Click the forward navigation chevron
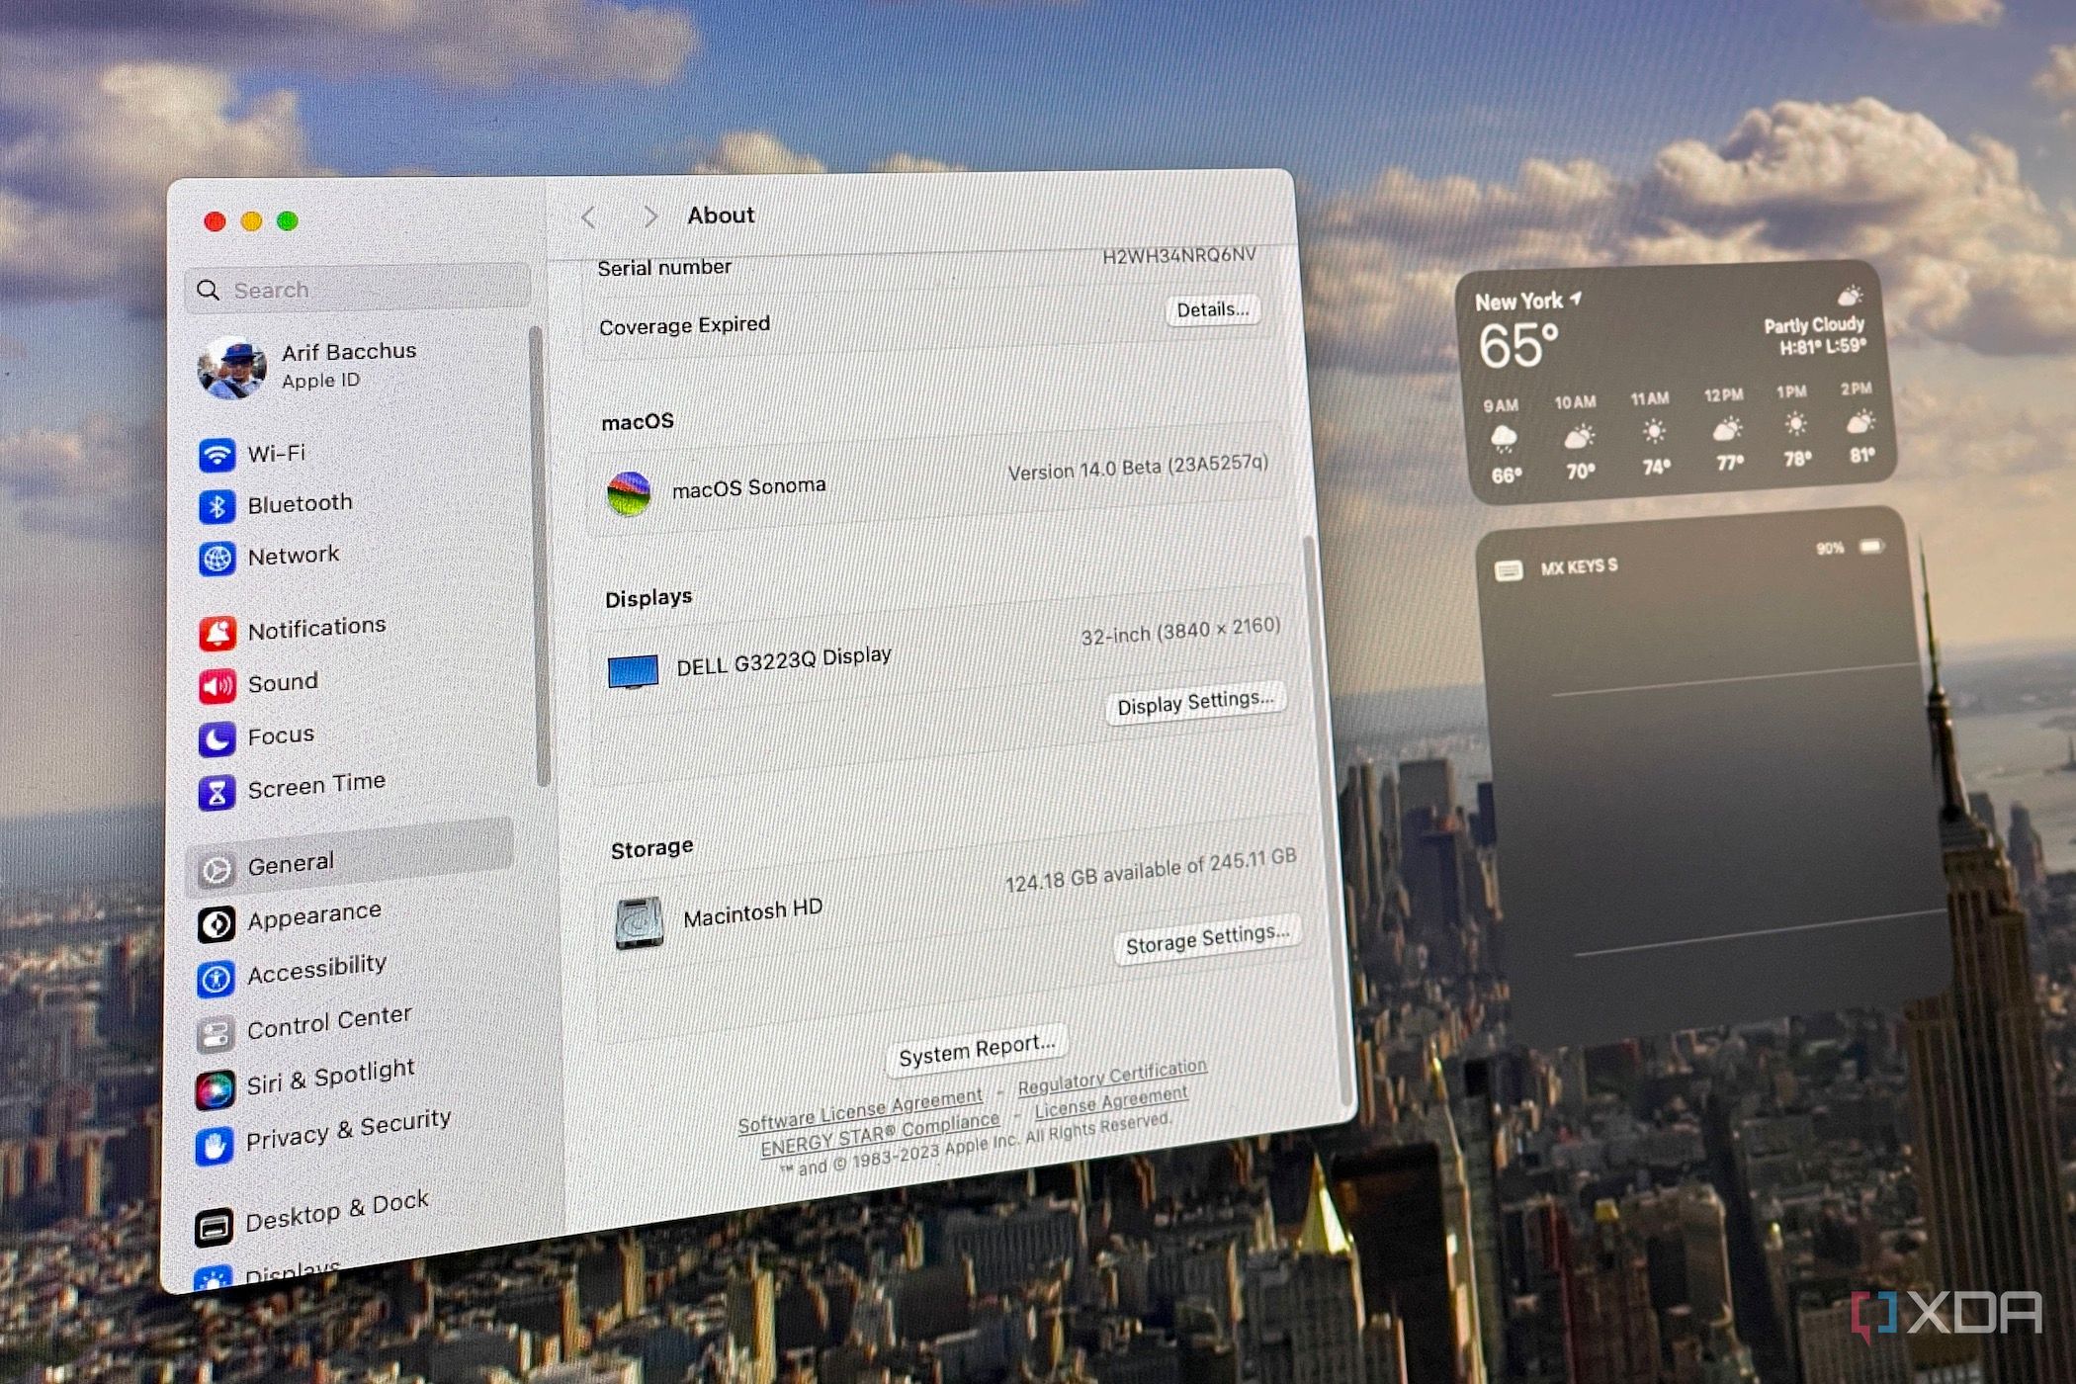Screen dimensions: 2076x1384 point(649,216)
